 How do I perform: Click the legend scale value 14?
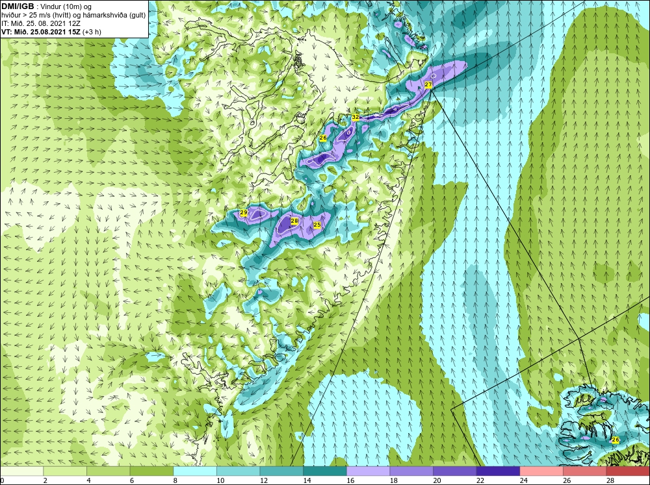point(307,480)
